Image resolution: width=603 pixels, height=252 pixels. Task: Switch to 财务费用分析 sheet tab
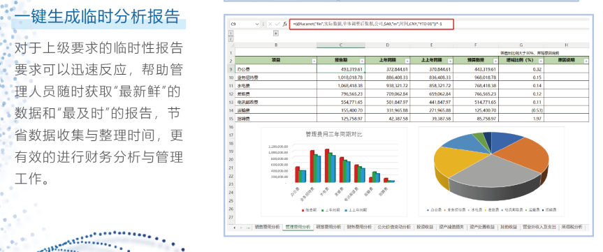[359, 228]
